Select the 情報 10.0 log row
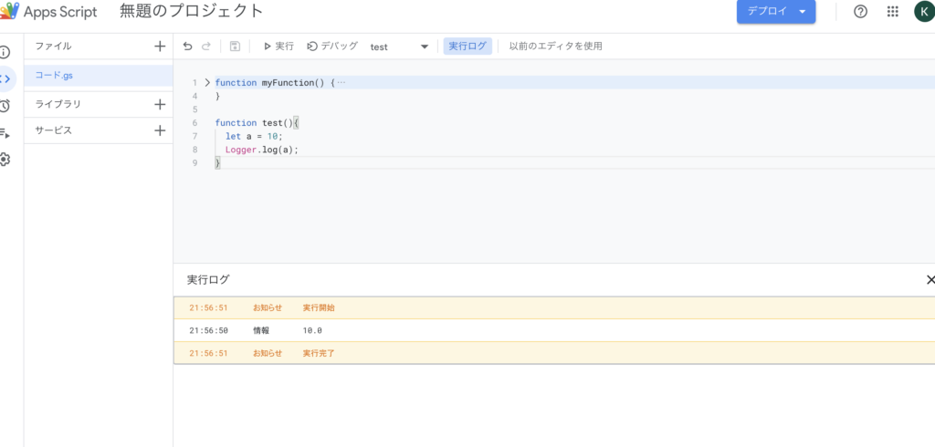 554,330
